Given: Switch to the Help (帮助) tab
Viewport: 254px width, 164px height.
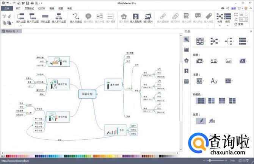Looking at the screenshot, I should tap(70, 8).
